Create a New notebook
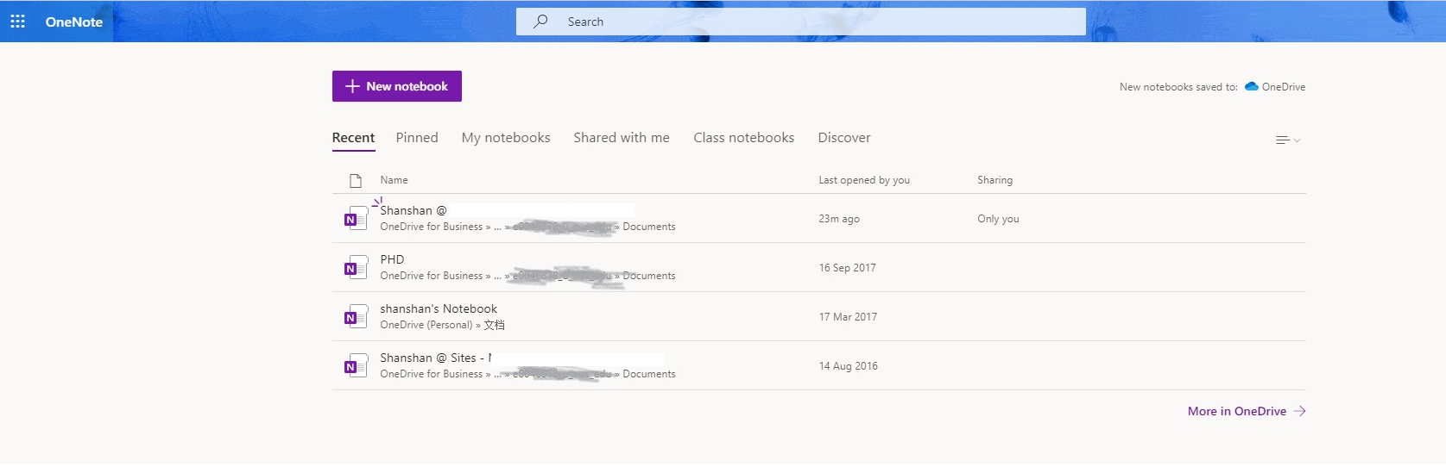 (397, 86)
